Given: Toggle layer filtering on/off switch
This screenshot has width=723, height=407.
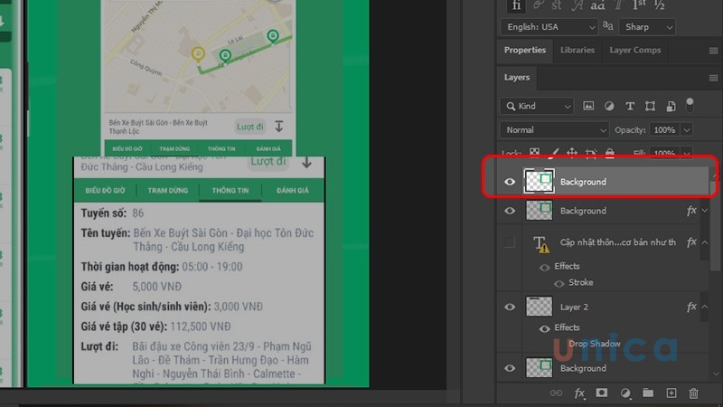Looking at the screenshot, I should point(690,105).
